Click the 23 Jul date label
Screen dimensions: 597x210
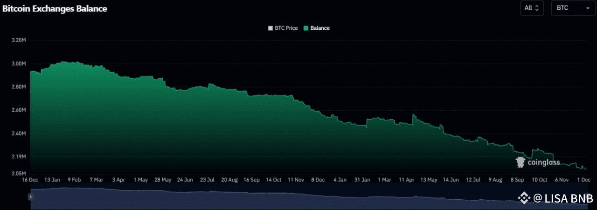click(207, 180)
